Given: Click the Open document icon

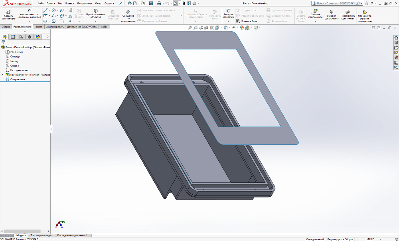Looking at the screenshot, I should pos(143,3).
